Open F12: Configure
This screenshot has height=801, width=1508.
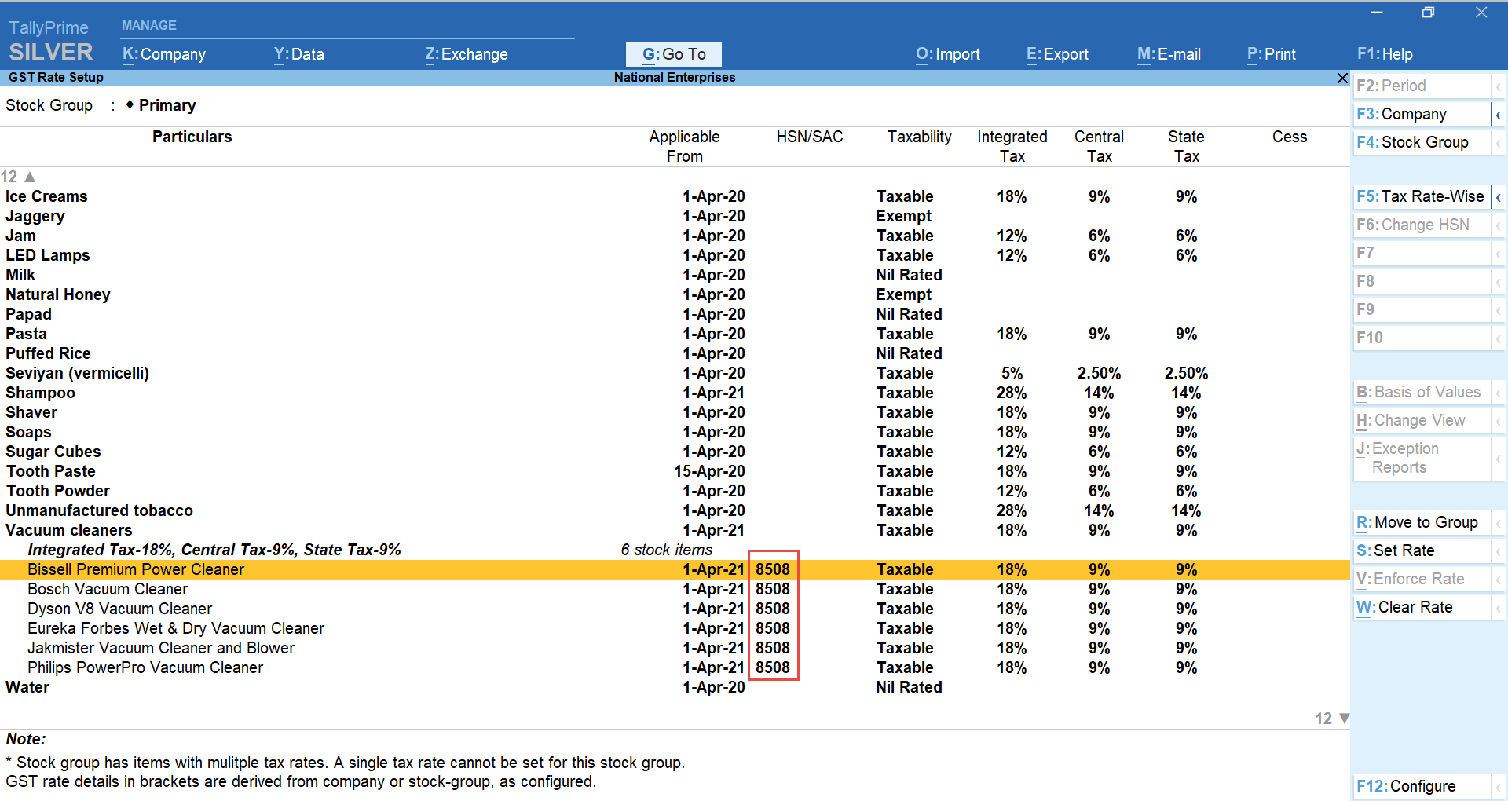click(1422, 786)
